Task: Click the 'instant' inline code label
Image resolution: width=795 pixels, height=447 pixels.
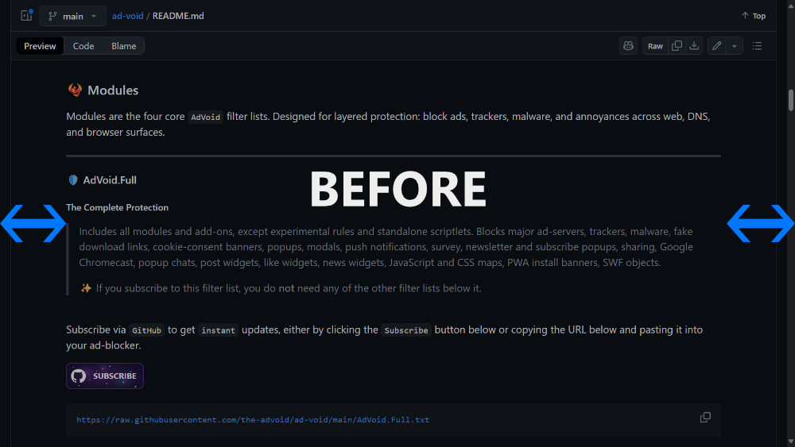Action: 218,330
